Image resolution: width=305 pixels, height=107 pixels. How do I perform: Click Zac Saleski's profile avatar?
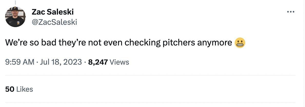click(15, 17)
